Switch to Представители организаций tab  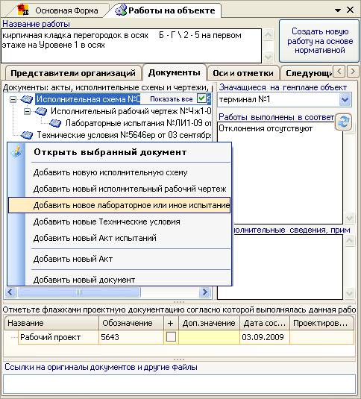73,73
